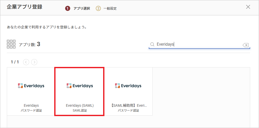Viewport: 259px width, 128px height.
Task: Choose 【SAML補助用】Everi... app card
Action: point(128,91)
